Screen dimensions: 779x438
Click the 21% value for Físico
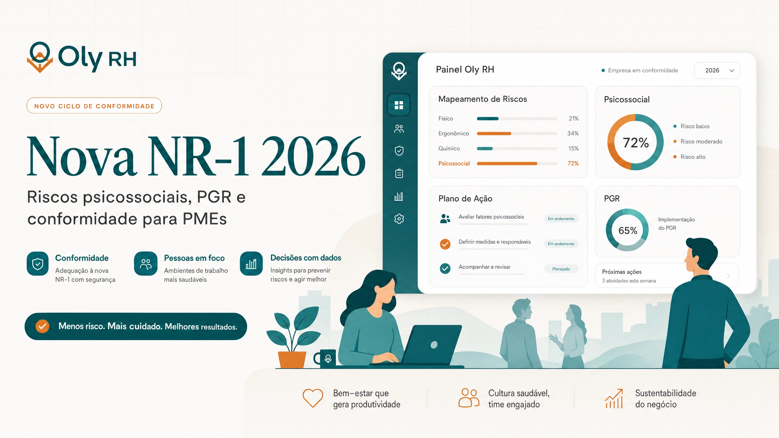574,119
